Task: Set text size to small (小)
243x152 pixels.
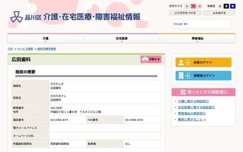Action: 187,6
